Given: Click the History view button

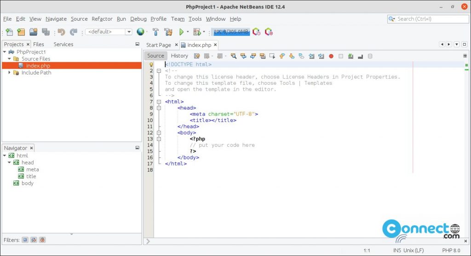Looking at the screenshot, I should [179, 56].
